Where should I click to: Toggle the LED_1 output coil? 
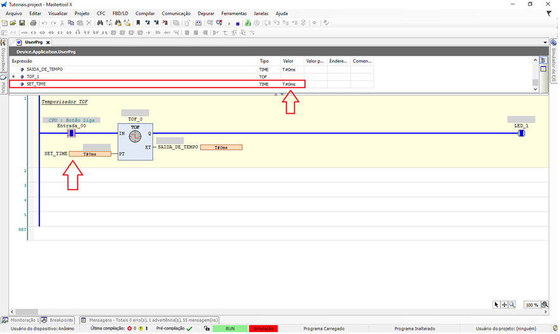pos(521,133)
